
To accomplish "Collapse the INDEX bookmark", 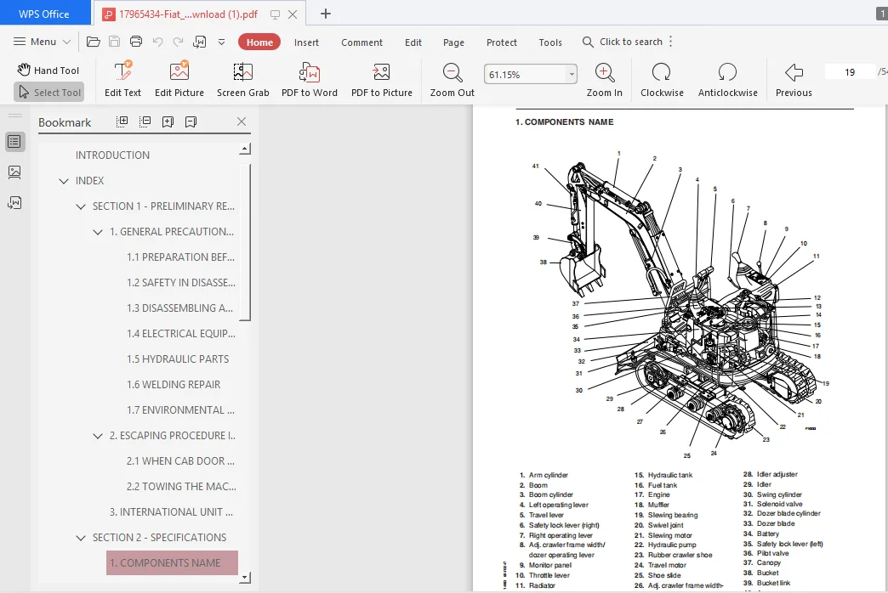I will (64, 181).
